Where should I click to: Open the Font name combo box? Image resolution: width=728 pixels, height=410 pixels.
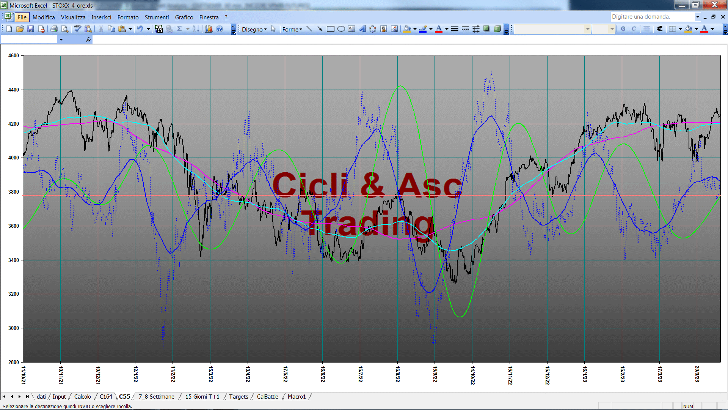(552, 29)
